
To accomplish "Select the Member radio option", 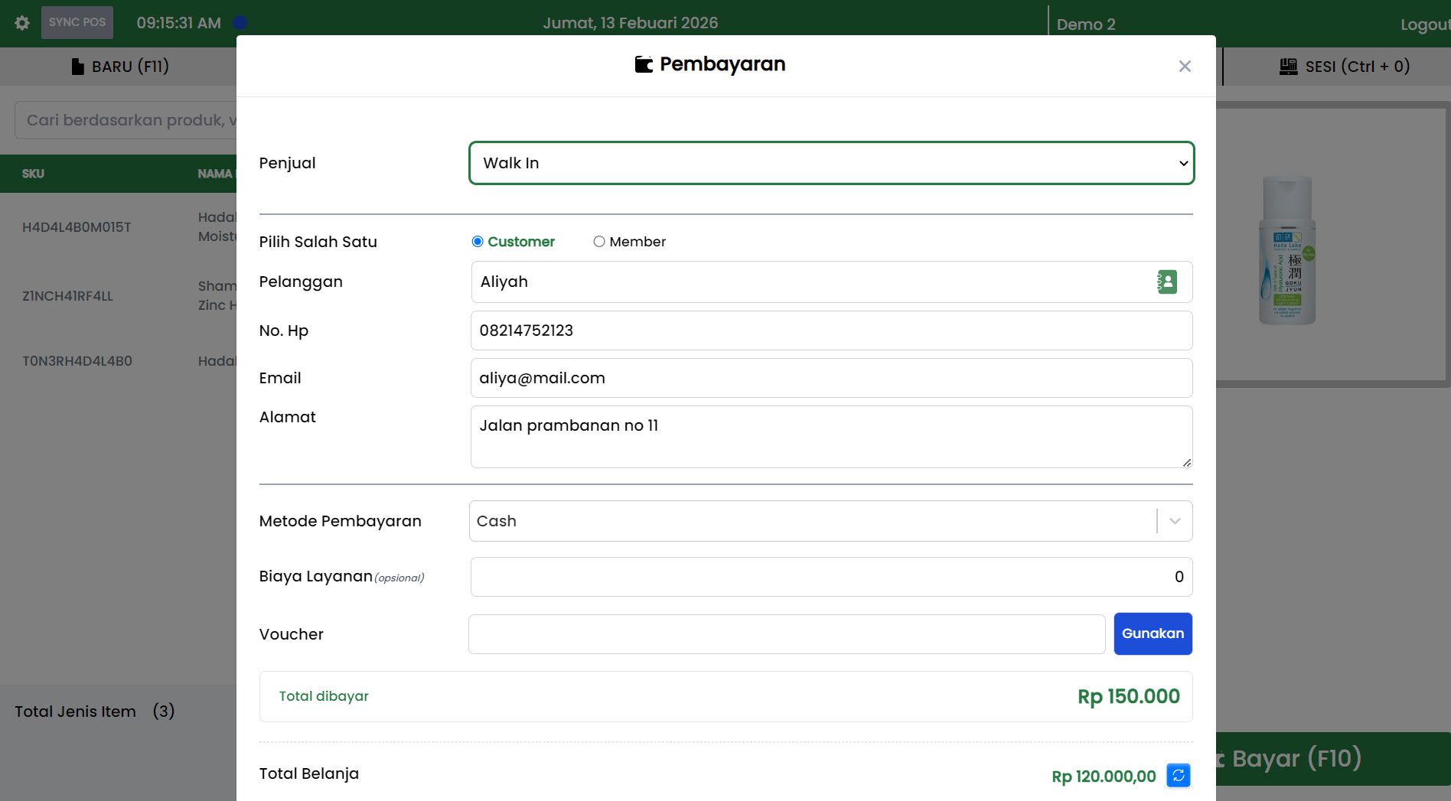I will (599, 242).
